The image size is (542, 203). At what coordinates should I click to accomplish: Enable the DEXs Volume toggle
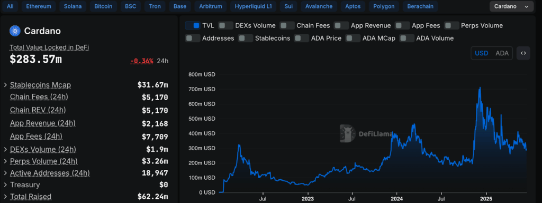coord(225,25)
